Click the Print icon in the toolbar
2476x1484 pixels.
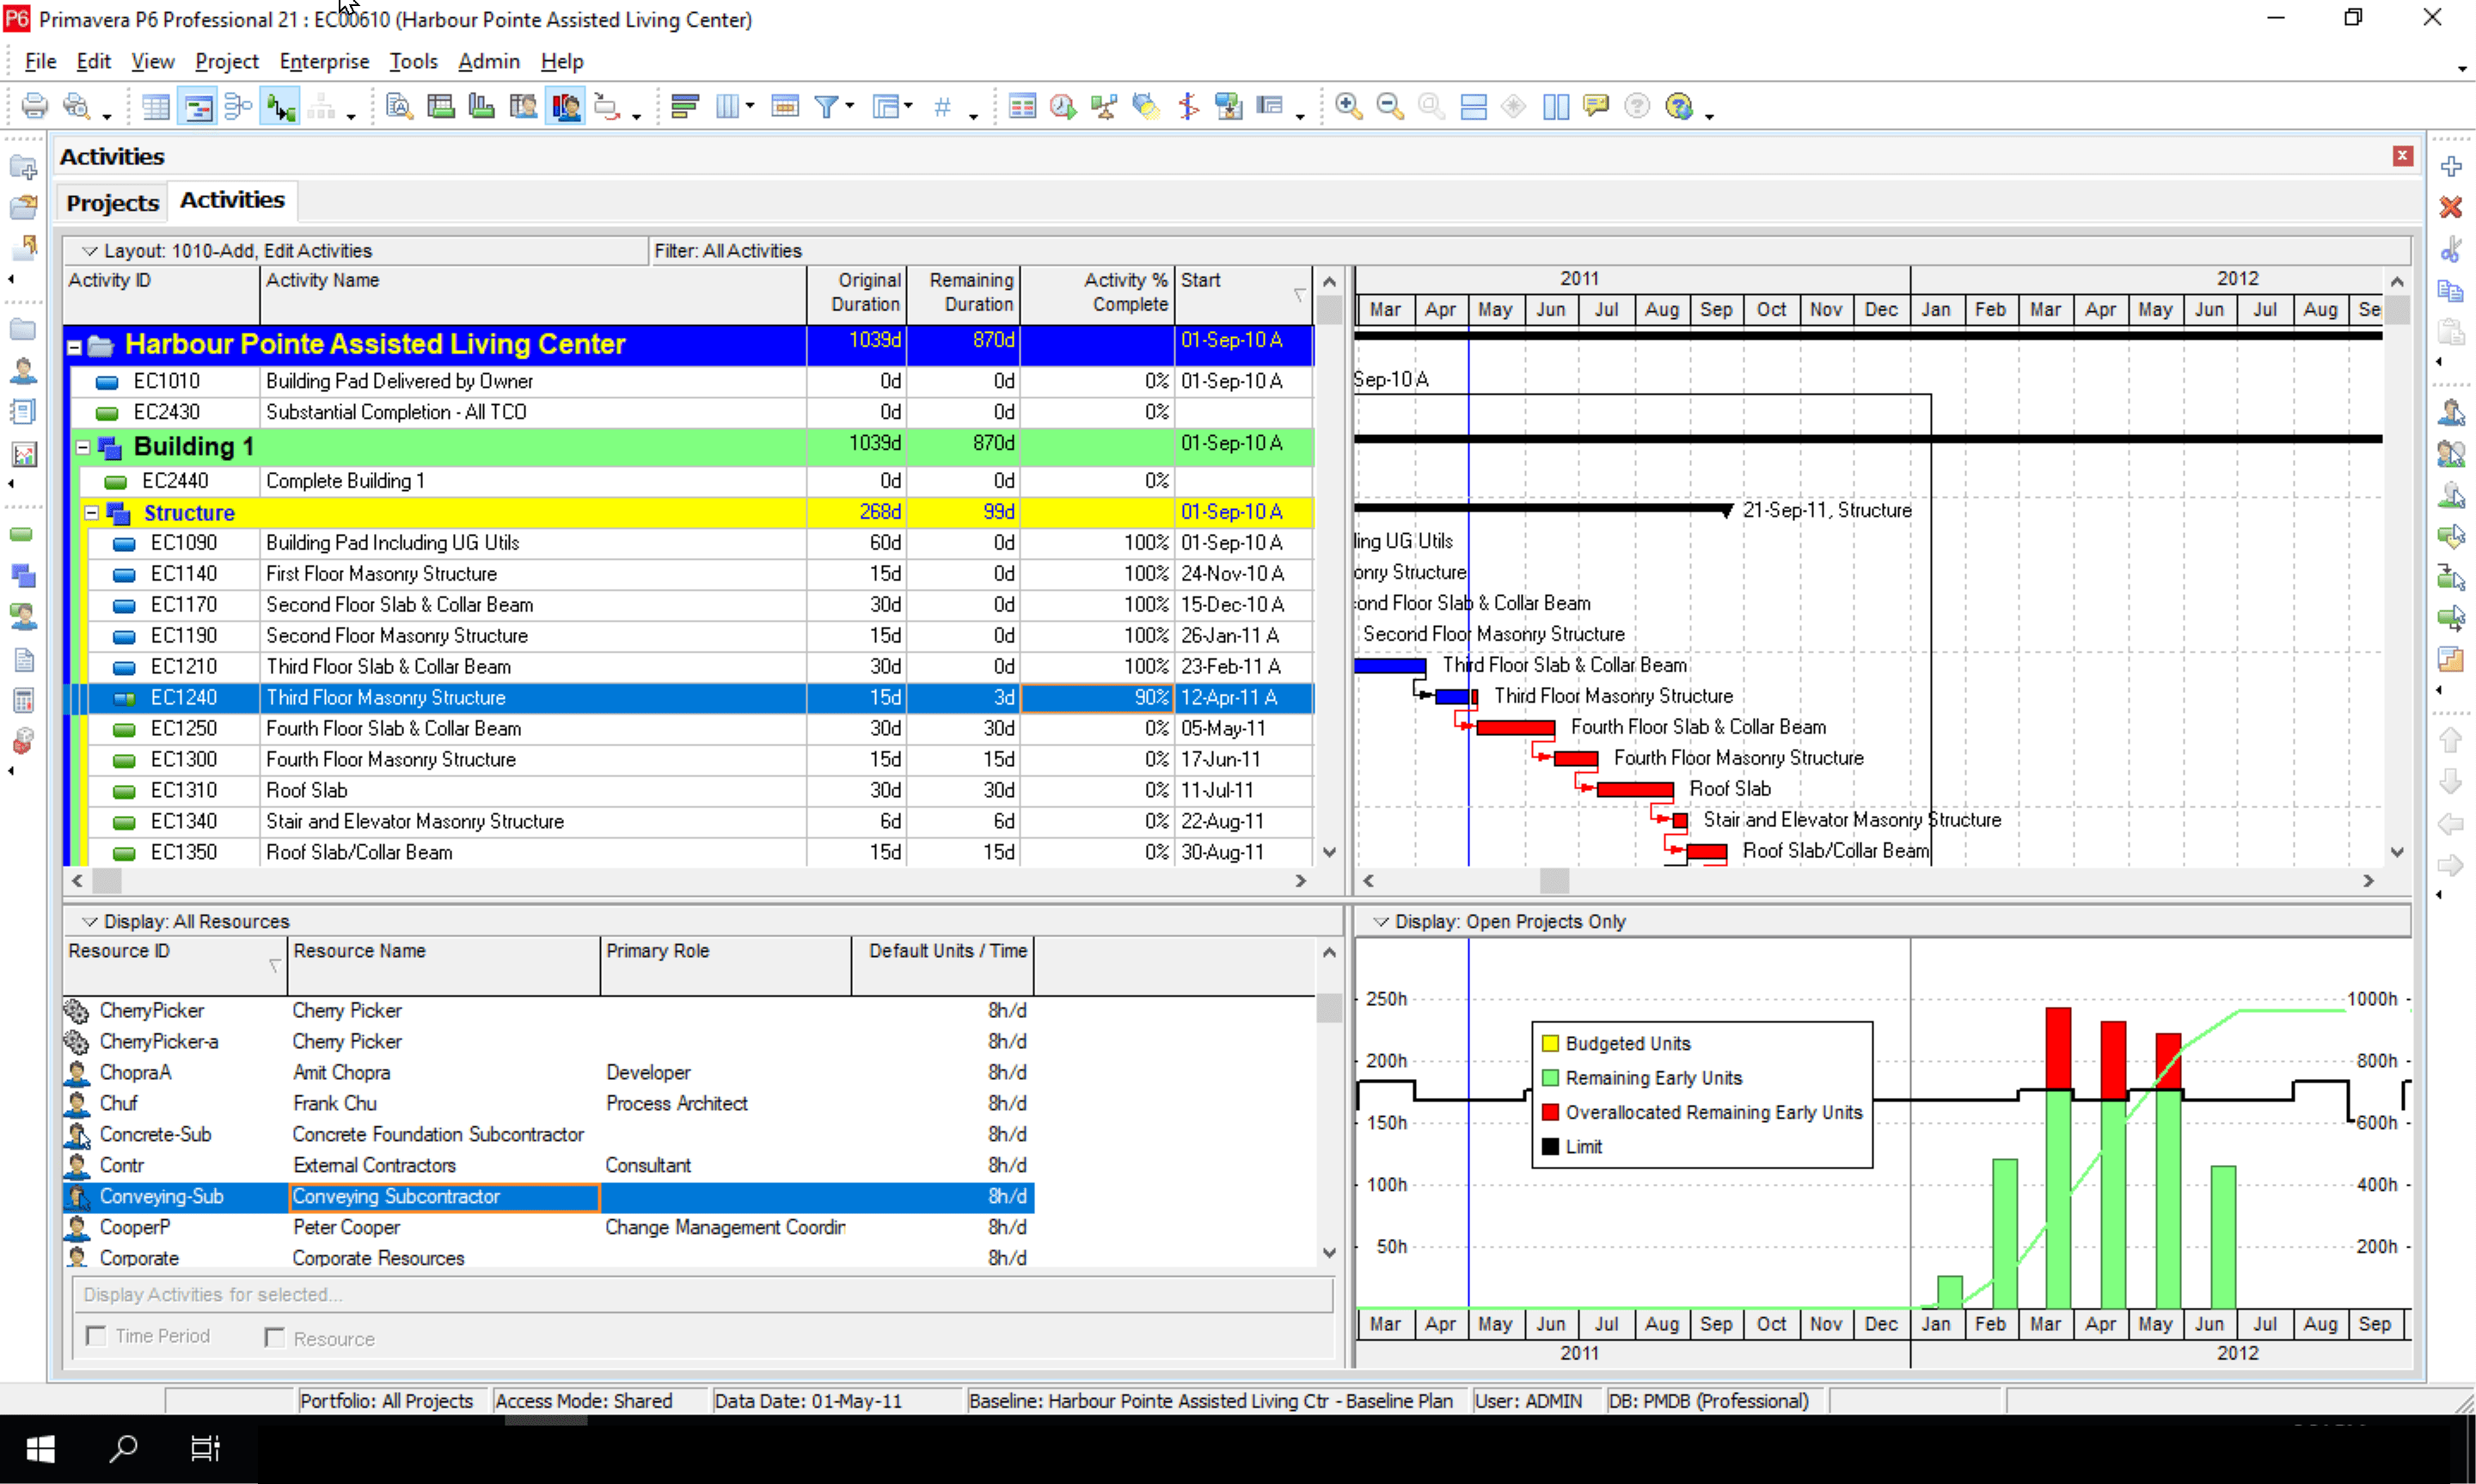pyautogui.click(x=35, y=106)
